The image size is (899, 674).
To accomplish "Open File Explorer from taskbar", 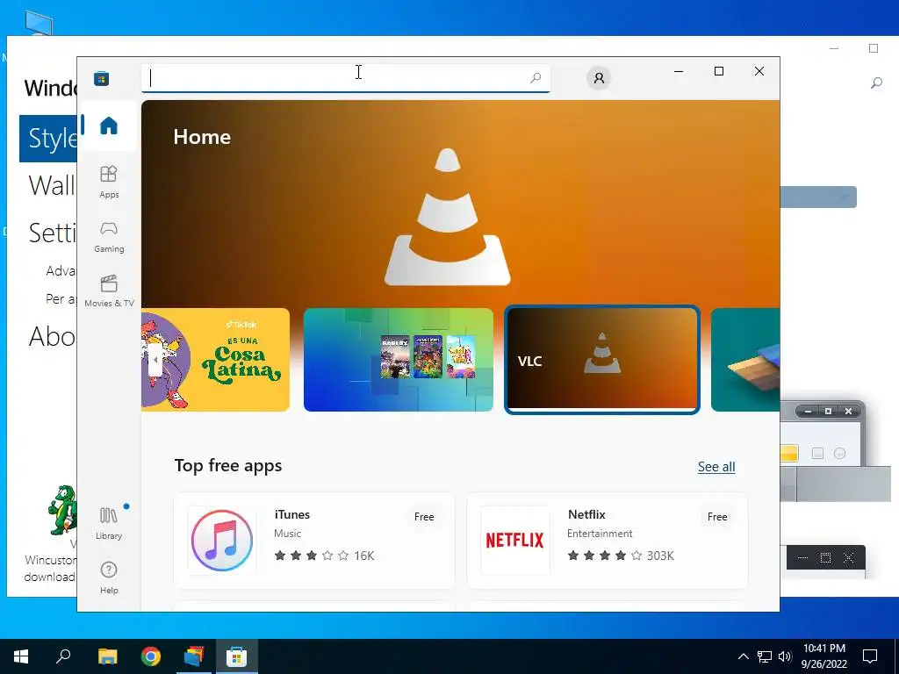I will [107, 656].
